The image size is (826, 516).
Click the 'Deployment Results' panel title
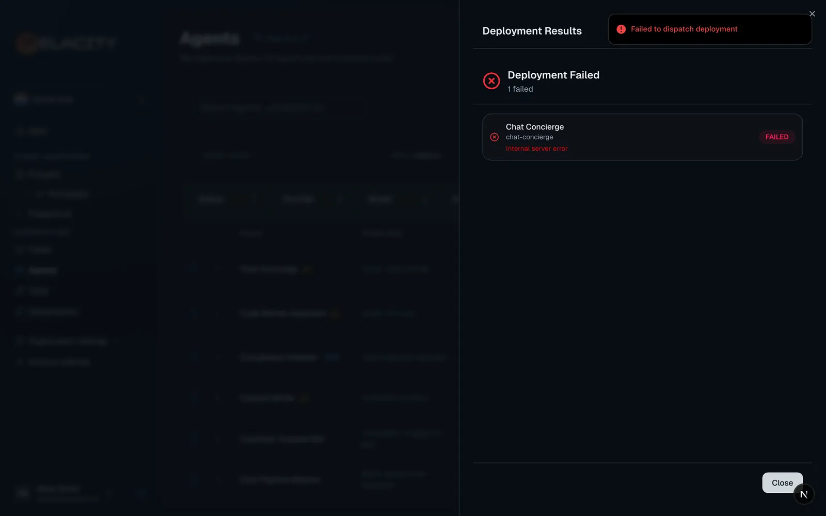(x=532, y=31)
